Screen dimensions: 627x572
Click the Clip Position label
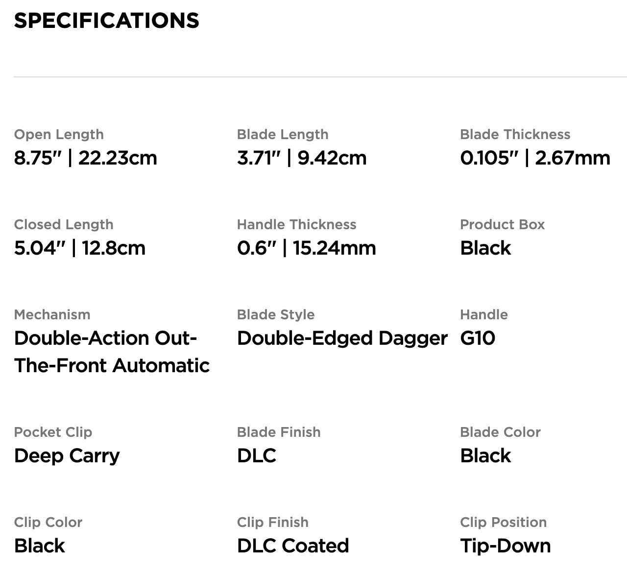503,522
